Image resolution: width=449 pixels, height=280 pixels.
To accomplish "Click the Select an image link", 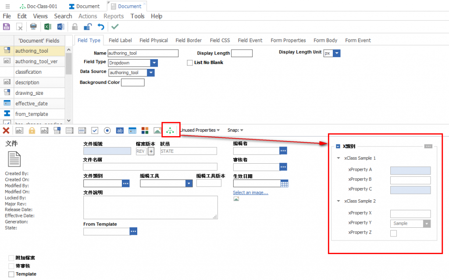I will point(250,193).
